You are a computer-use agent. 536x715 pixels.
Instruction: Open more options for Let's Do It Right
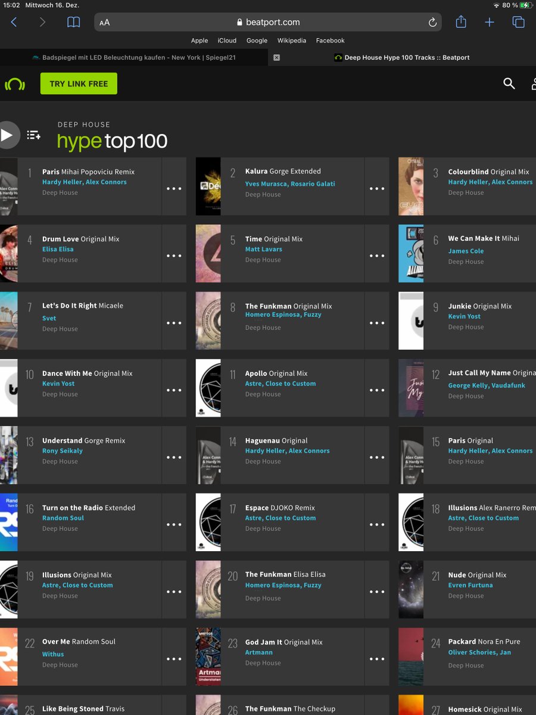pyautogui.click(x=174, y=323)
